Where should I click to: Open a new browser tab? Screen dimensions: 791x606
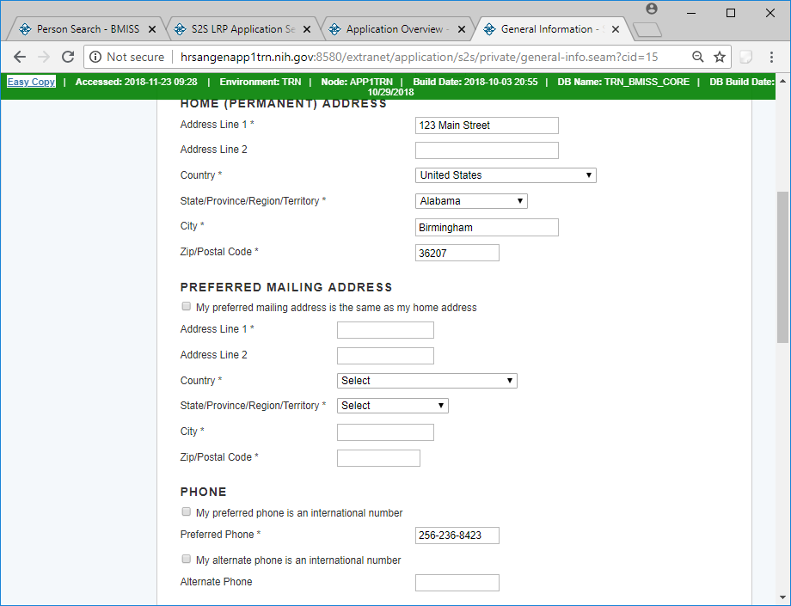pyautogui.click(x=647, y=30)
